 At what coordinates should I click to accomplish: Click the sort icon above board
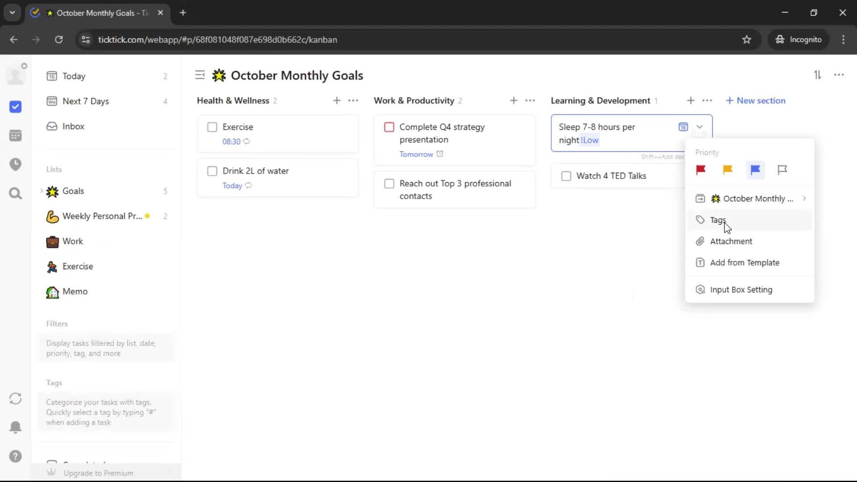817,75
